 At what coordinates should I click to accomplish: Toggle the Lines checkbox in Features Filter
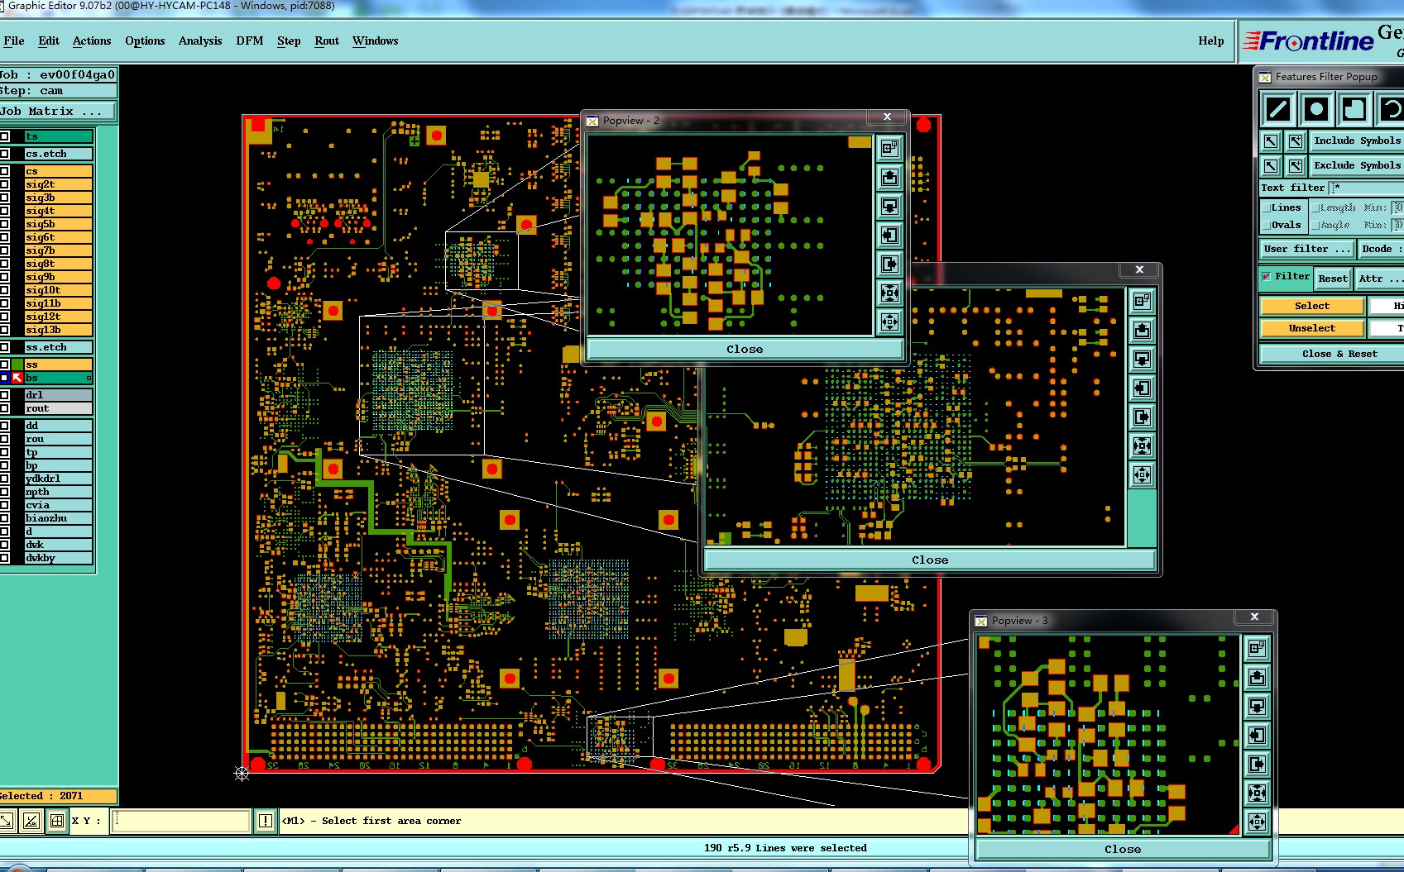[1266, 207]
